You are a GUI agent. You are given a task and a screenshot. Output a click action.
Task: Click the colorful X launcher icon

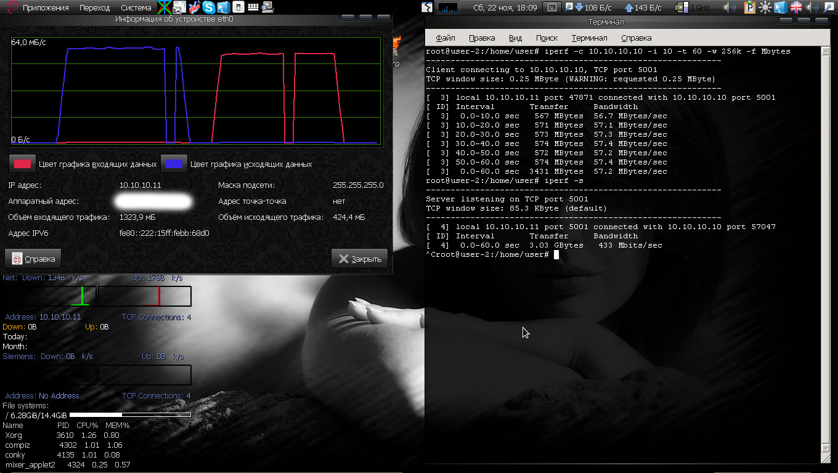(164, 7)
